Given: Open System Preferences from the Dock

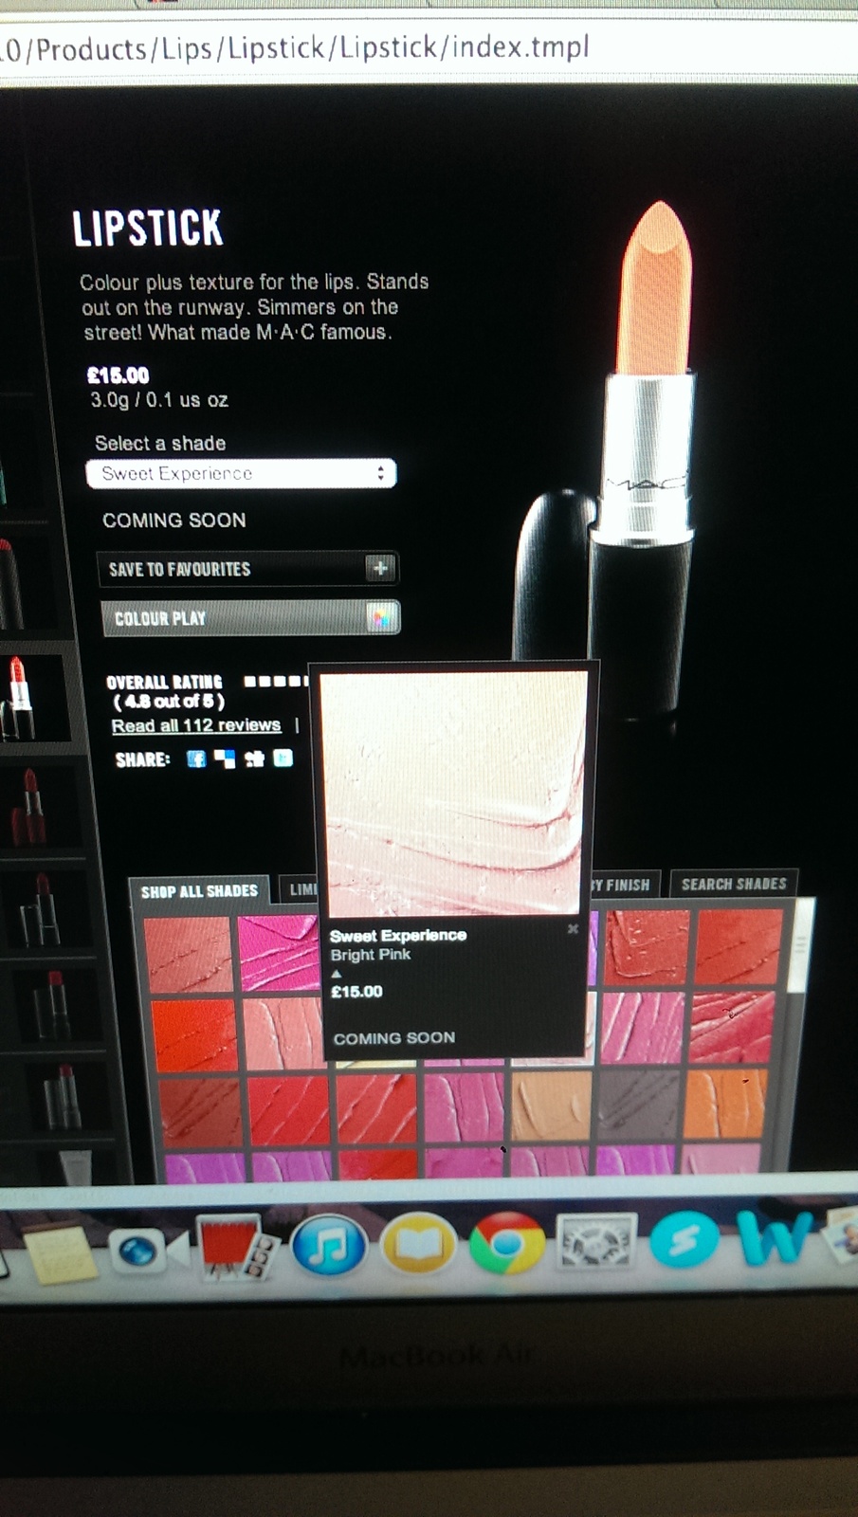Looking at the screenshot, I should (597, 1241).
